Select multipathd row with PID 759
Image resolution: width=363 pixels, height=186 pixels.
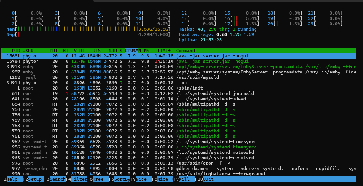(x=179, y=131)
